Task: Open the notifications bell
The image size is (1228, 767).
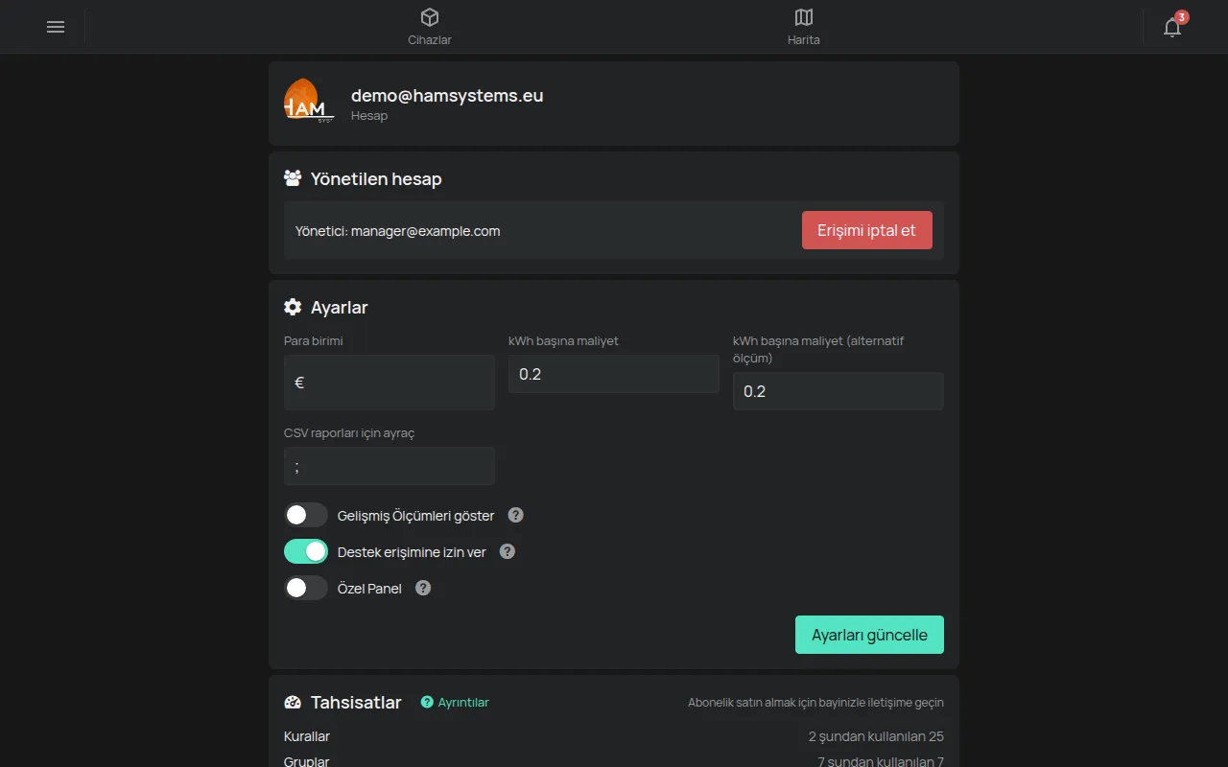Action: click(1172, 27)
